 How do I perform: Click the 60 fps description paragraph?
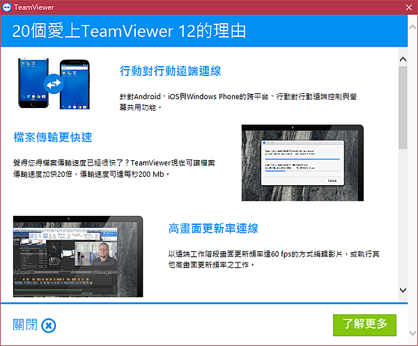coord(274,259)
